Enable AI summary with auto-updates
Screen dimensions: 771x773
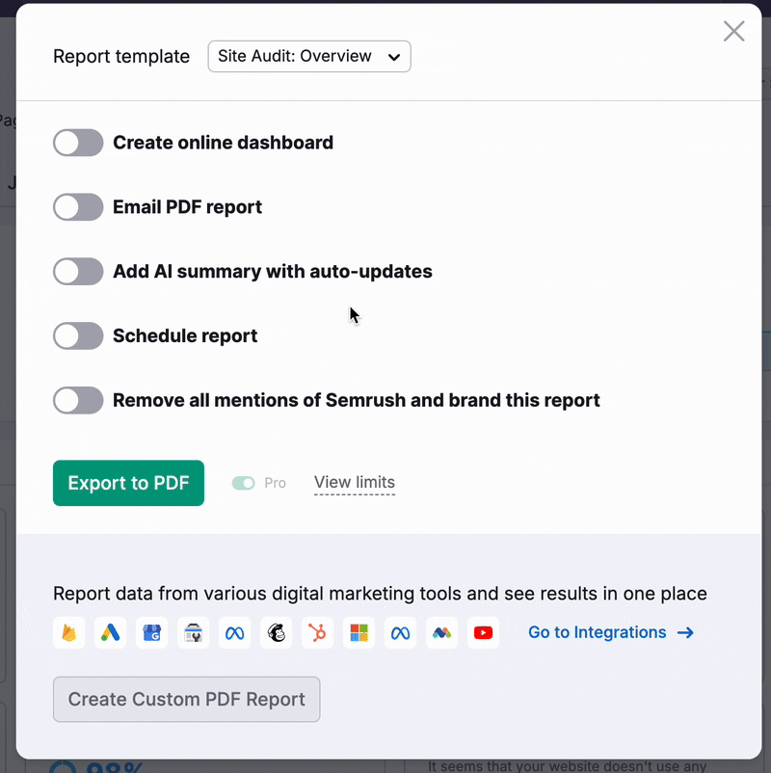tap(78, 271)
